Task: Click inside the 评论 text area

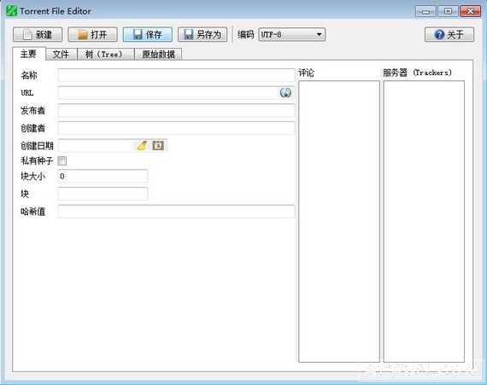Action: click(339, 221)
